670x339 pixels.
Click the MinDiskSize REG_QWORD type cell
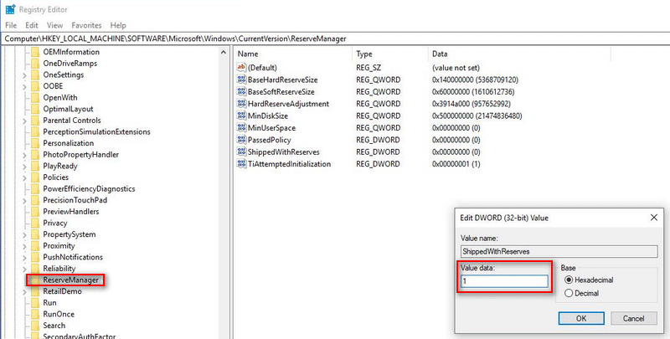[x=379, y=116]
